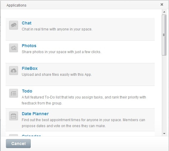Click the Photos picture icon
The width and height of the screenshot is (169, 151).
[x=13, y=48]
